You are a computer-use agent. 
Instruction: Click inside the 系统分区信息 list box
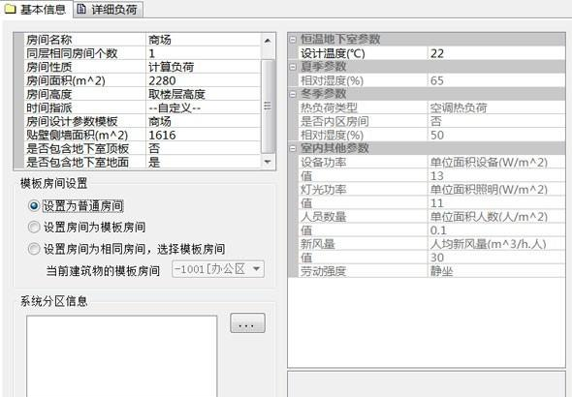122,355
